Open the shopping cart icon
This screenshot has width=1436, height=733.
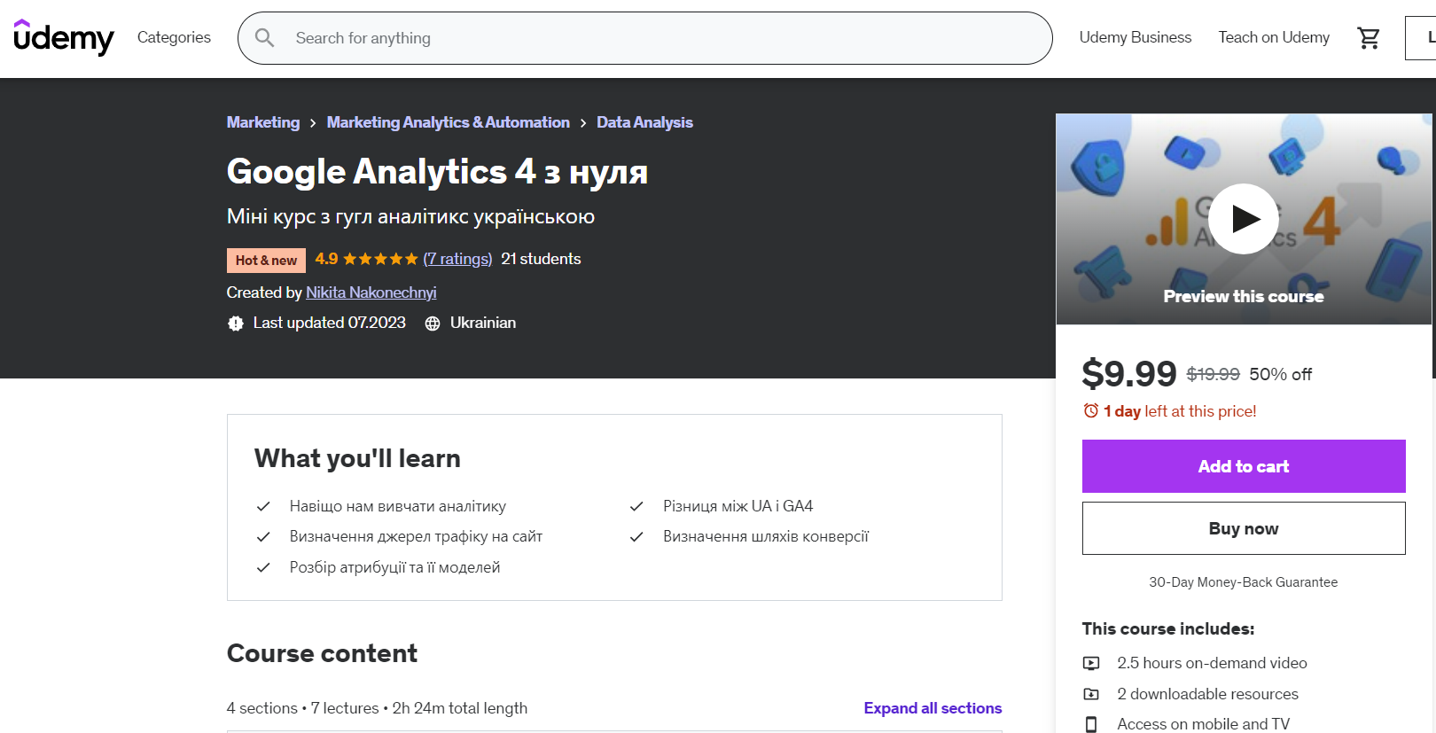coord(1369,37)
